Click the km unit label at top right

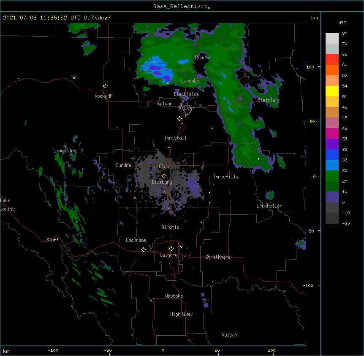[314, 18]
